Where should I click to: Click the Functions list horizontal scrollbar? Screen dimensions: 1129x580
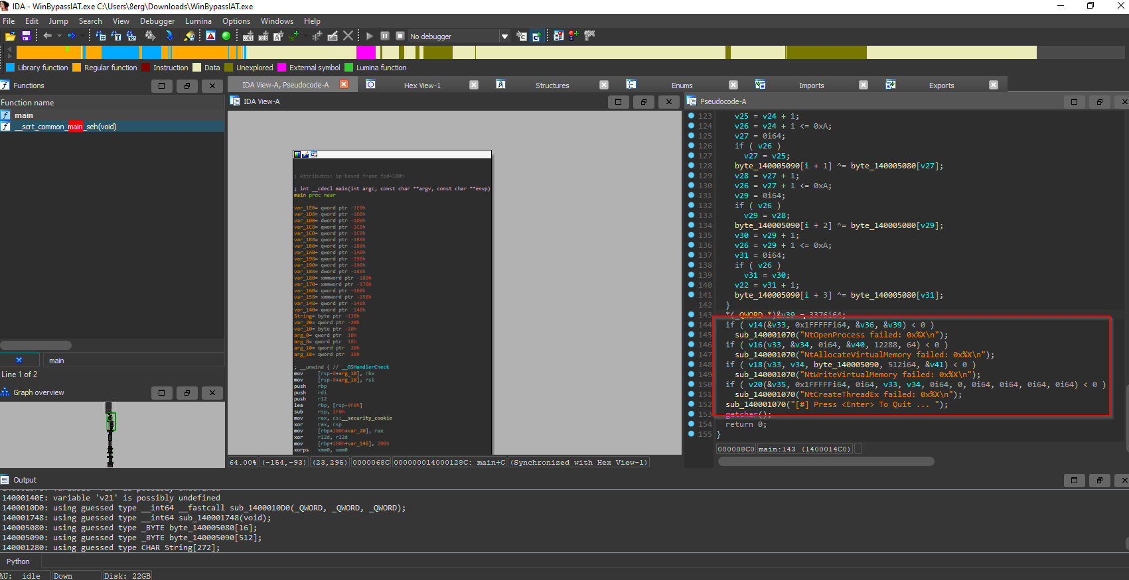point(37,345)
